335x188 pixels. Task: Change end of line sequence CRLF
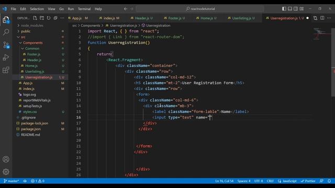(x=270, y=181)
